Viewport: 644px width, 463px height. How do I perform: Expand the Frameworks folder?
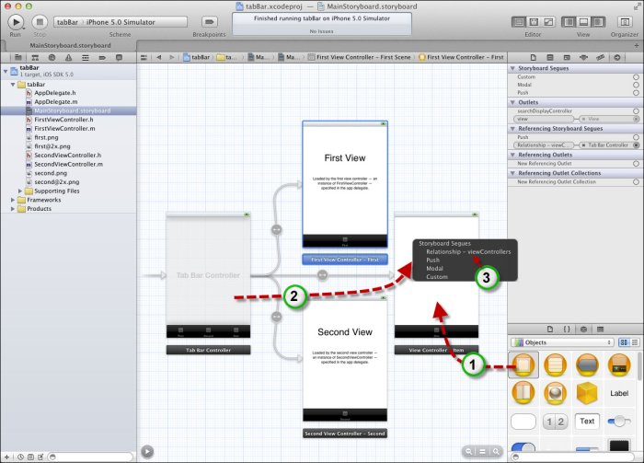click(x=13, y=199)
